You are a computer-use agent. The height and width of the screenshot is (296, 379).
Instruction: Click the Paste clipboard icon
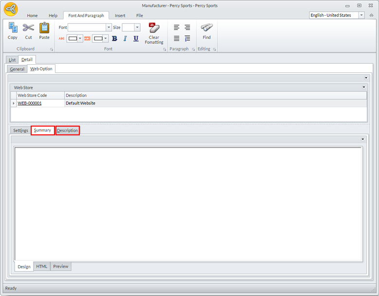point(44,28)
